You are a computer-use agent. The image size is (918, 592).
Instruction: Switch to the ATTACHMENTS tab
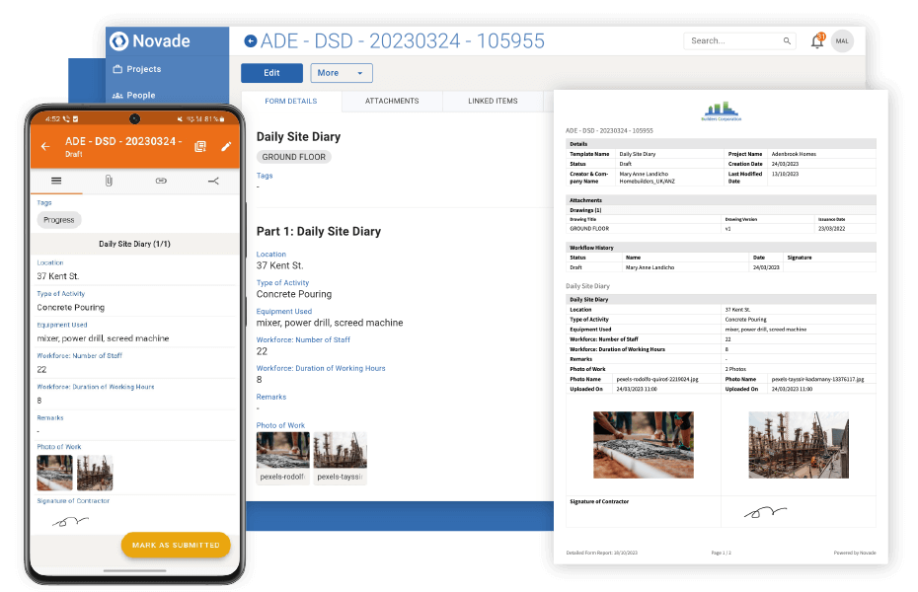click(x=391, y=101)
